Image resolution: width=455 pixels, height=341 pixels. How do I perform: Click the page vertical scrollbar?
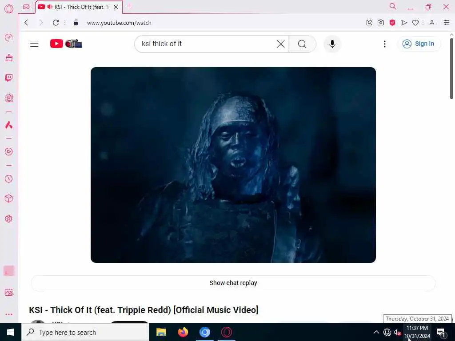click(x=451, y=68)
